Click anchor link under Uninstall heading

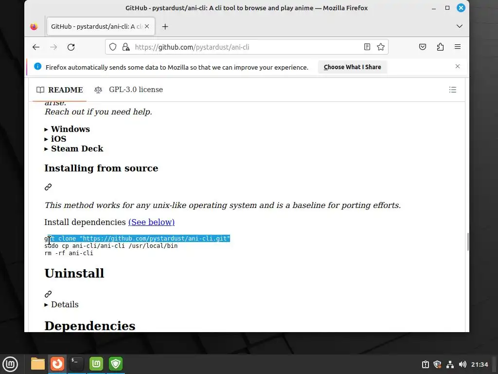pyautogui.click(x=48, y=294)
